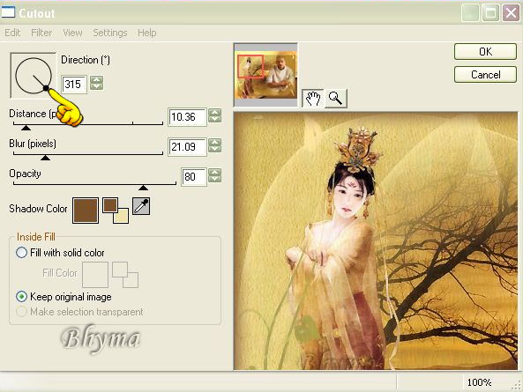Open the View menu
This screenshot has height=392, width=523.
pos(72,33)
